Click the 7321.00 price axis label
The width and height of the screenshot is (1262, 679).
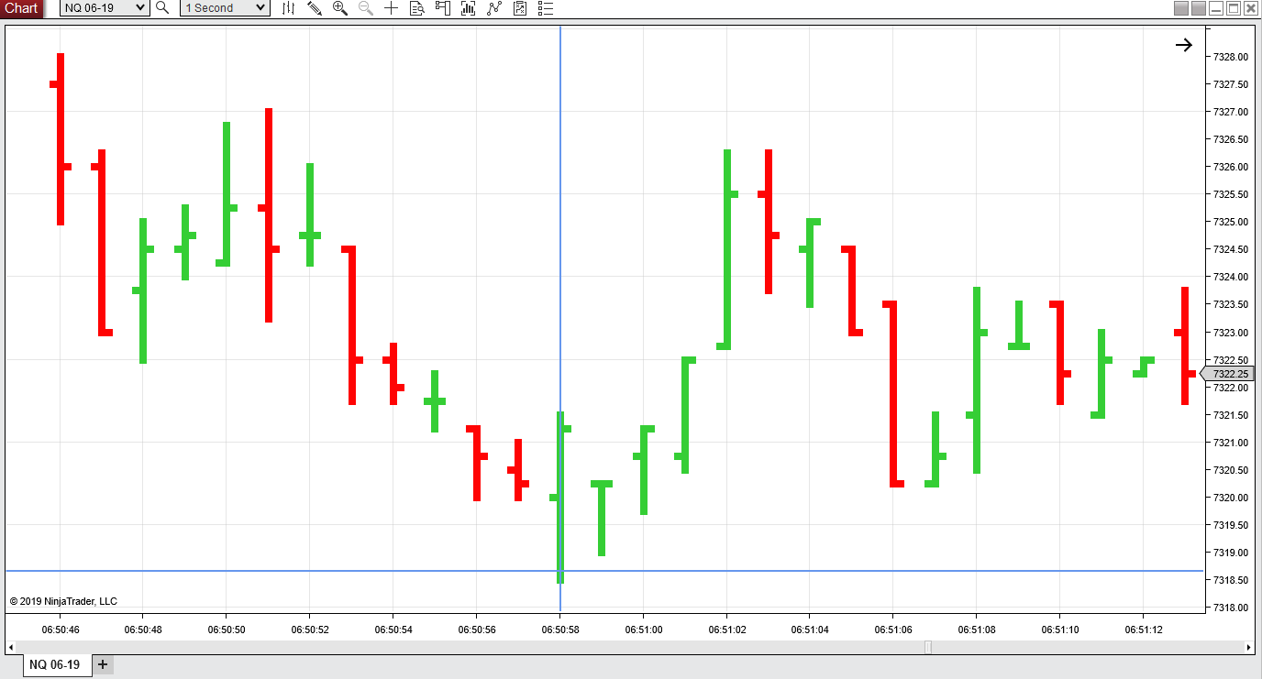(1230, 443)
